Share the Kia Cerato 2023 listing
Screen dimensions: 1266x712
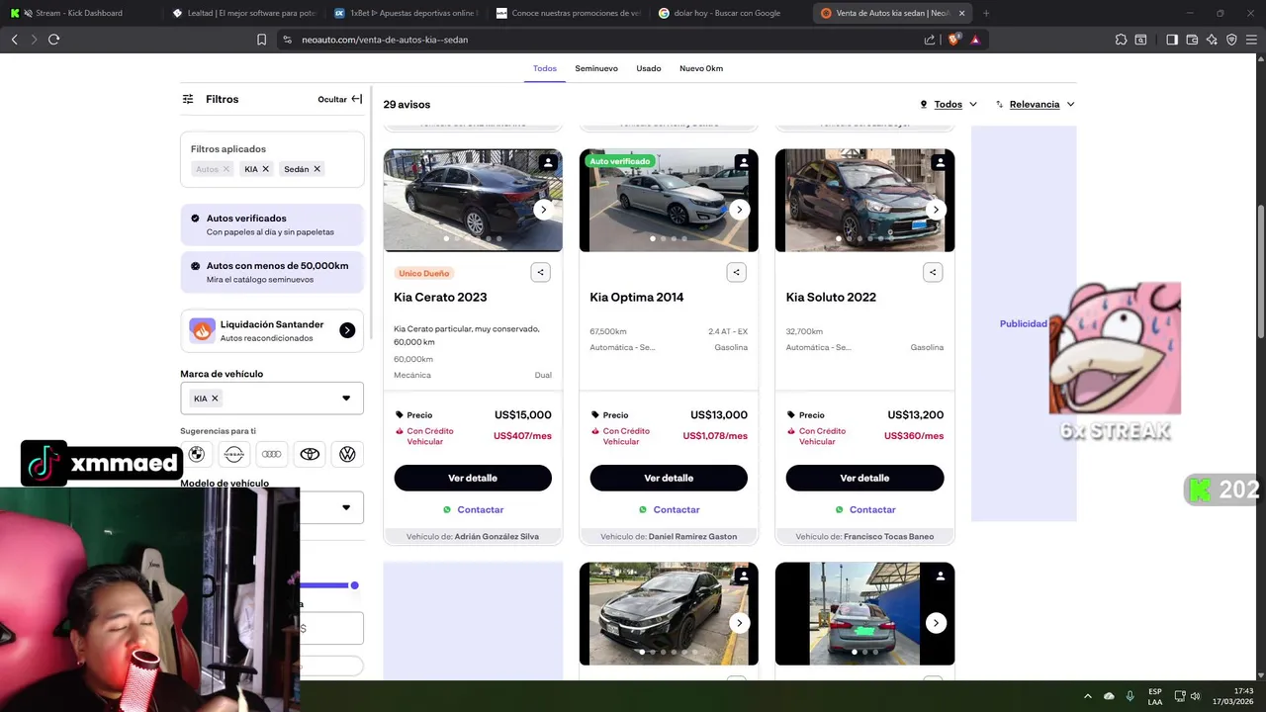(540, 272)
